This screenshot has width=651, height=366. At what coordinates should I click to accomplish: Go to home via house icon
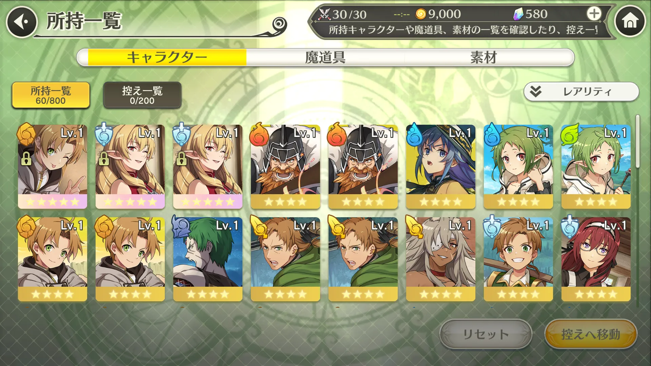pos(630,21)
